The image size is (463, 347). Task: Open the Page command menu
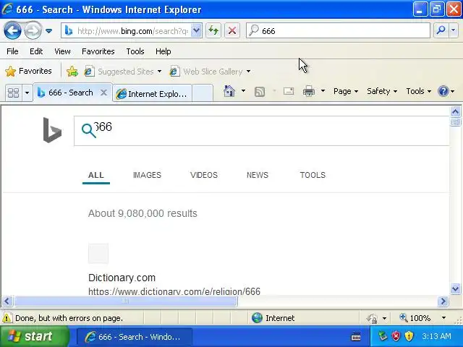coord(346,91)
